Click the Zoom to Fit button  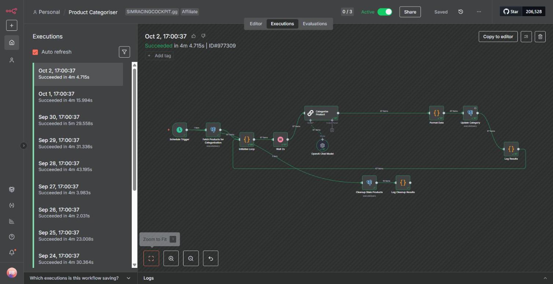pyautogui.click(x=151, y=258)
